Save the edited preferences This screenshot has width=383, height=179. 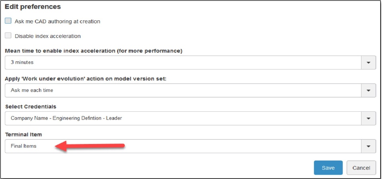[x=328, y=168]
